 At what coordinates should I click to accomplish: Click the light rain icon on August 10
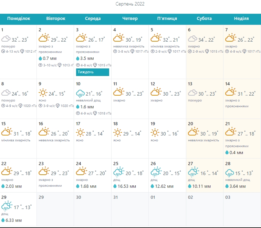click(81, 93)
